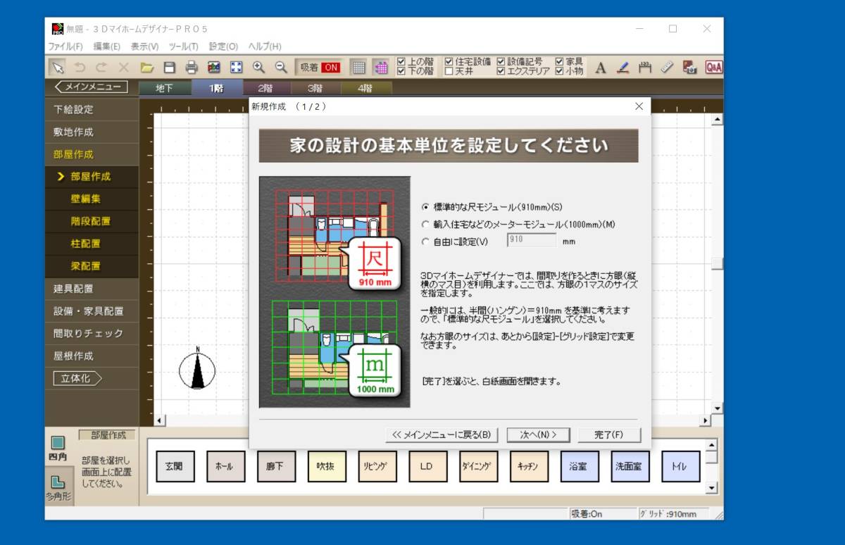Click the printer icon

tap(192, 68)
